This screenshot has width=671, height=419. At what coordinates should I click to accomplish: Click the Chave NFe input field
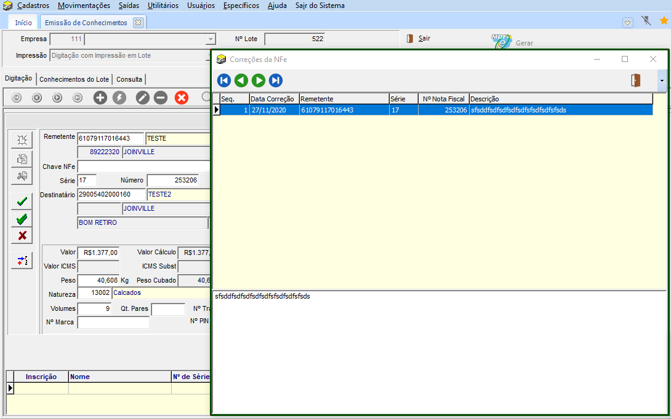[x=144, y=166]
